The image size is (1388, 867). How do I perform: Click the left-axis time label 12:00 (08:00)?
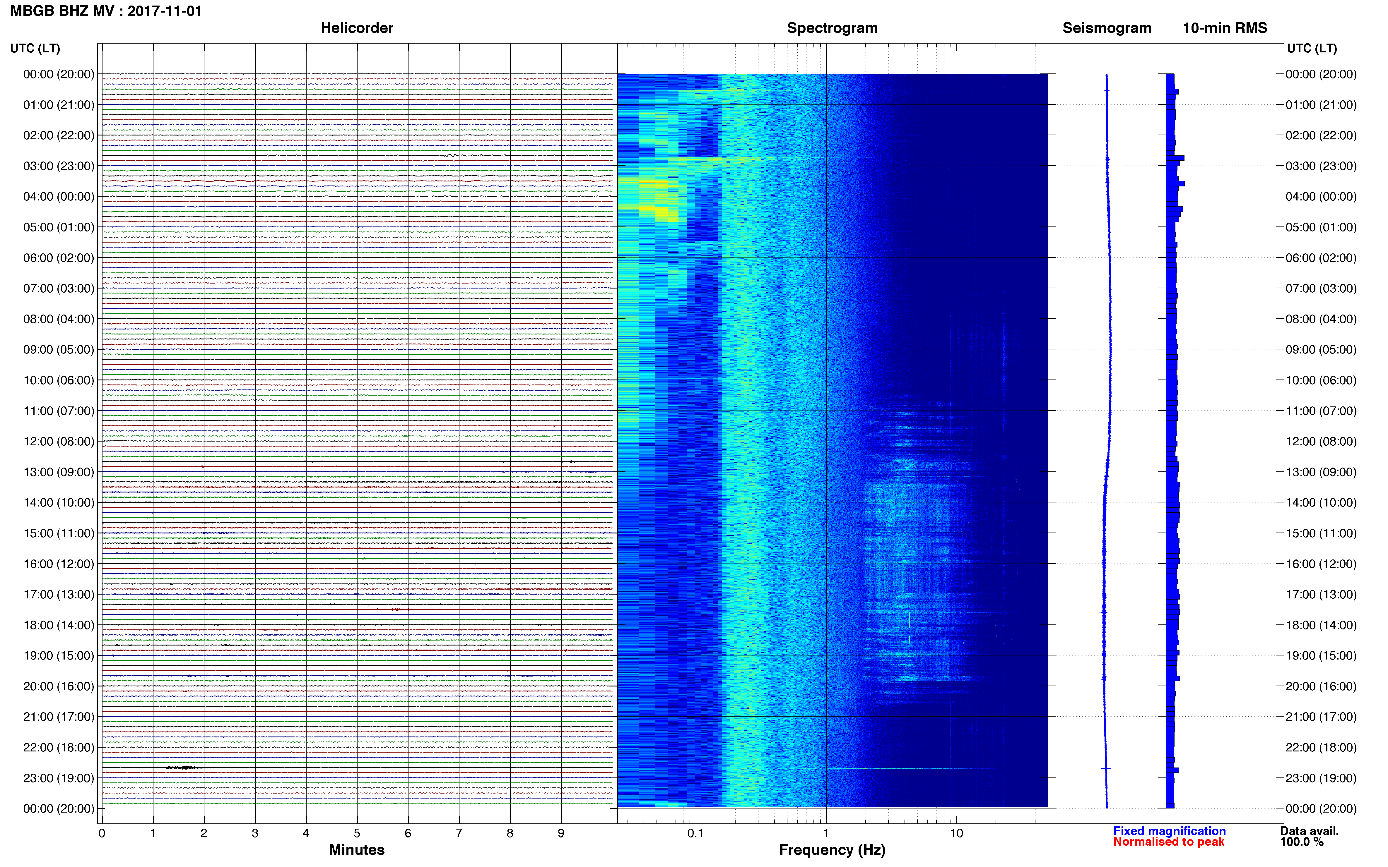(x=59, y=442)
